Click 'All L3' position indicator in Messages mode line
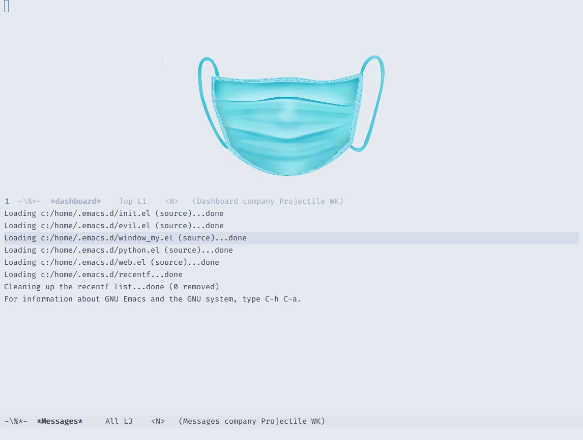 pyautogui.click(x=119, y=421)
